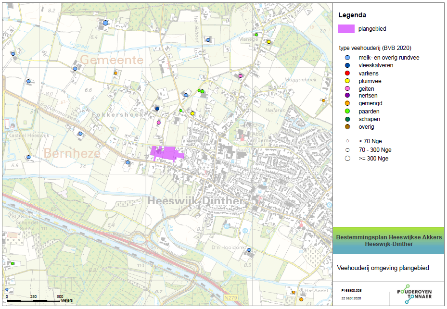Viewport: 447px width, 309px height.
Task: Select the orange gemengd legend circle
Action: [347, 103]
